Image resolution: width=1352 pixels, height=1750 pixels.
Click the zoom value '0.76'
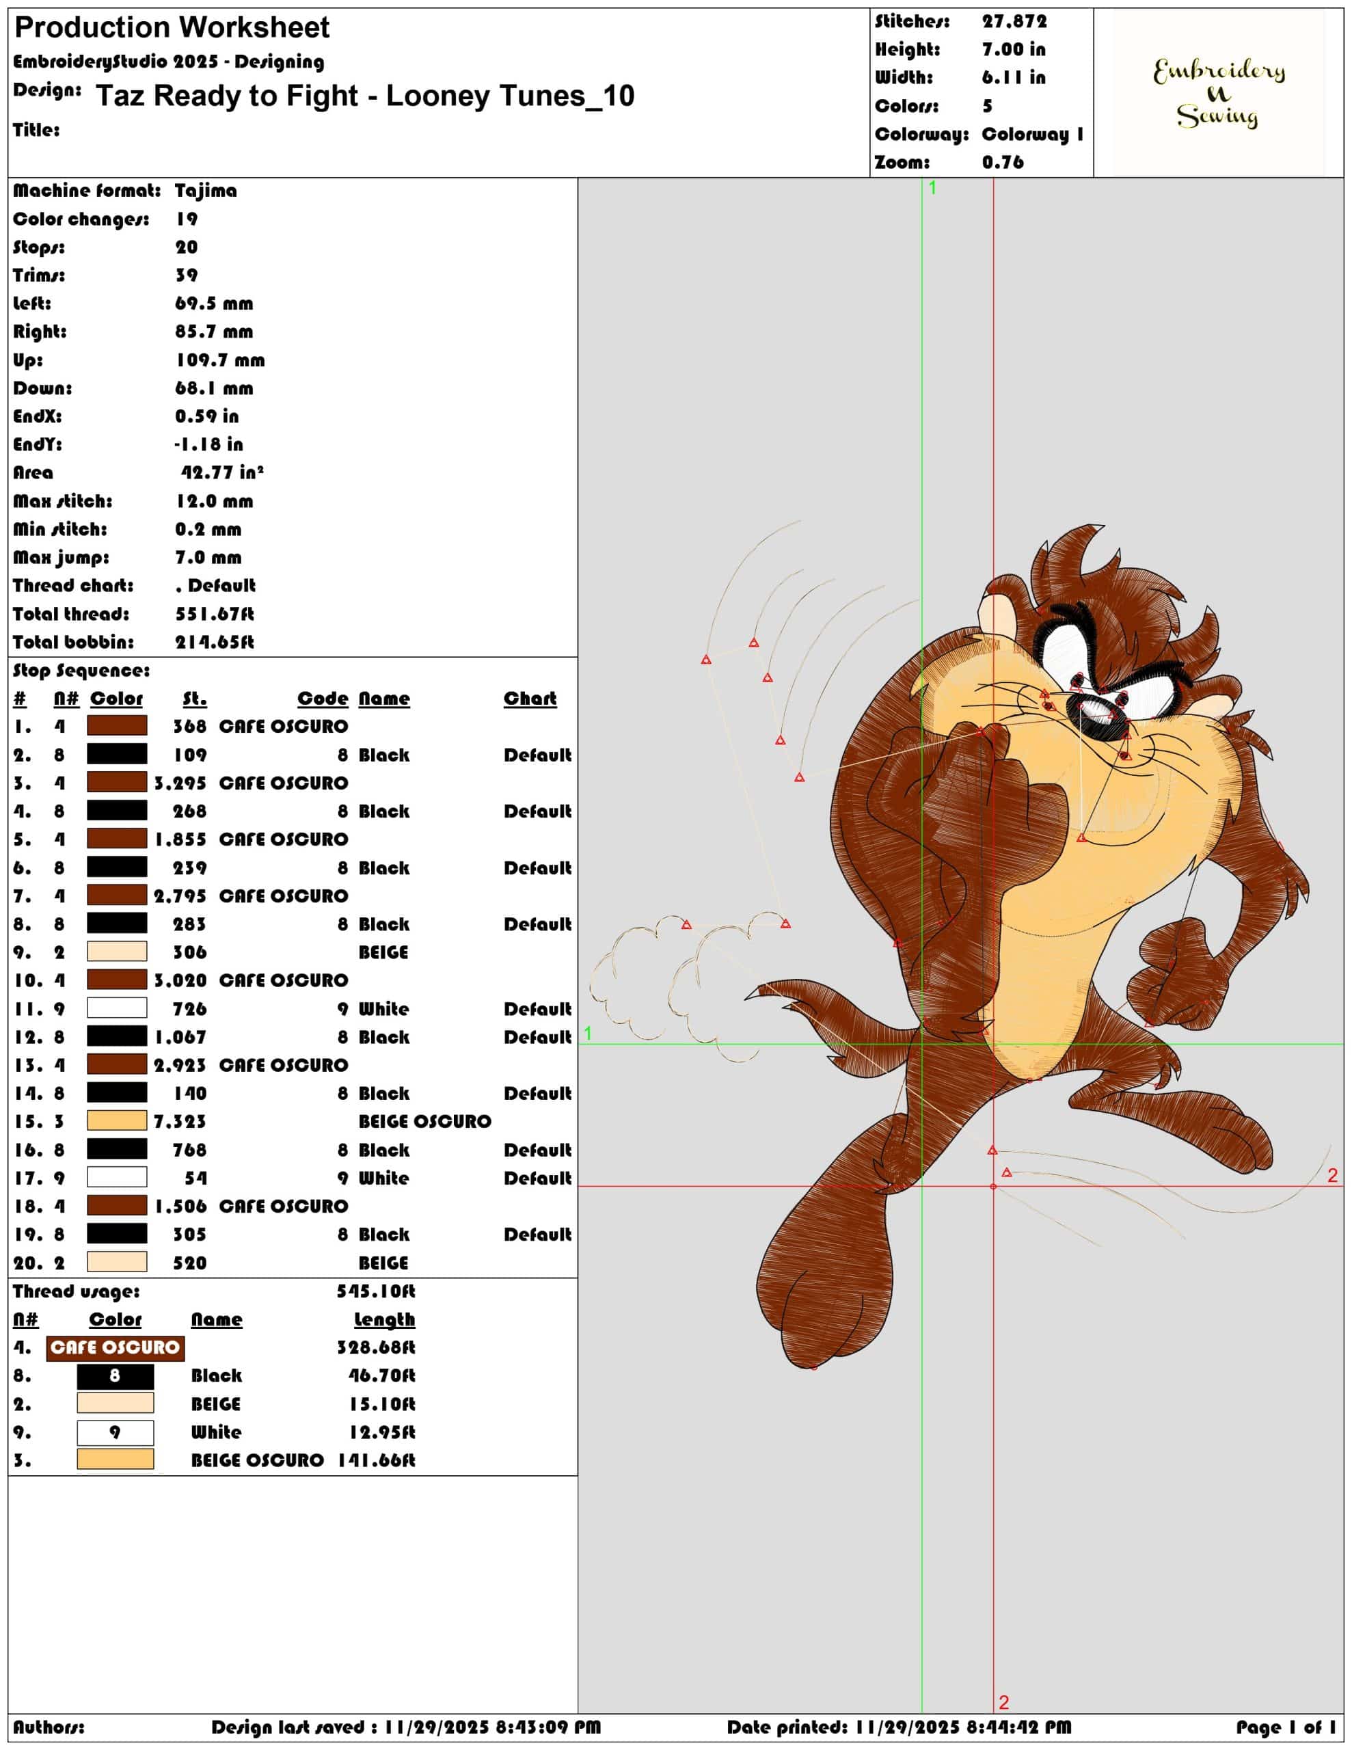[1003, 163]
